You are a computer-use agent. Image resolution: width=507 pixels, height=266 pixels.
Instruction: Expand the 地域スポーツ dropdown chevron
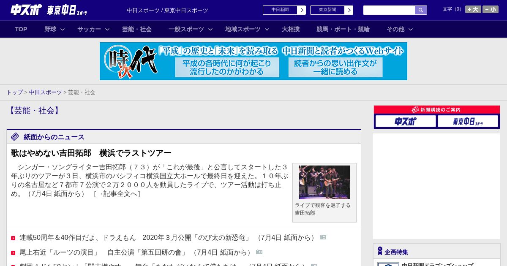click(x=267, y=29)
